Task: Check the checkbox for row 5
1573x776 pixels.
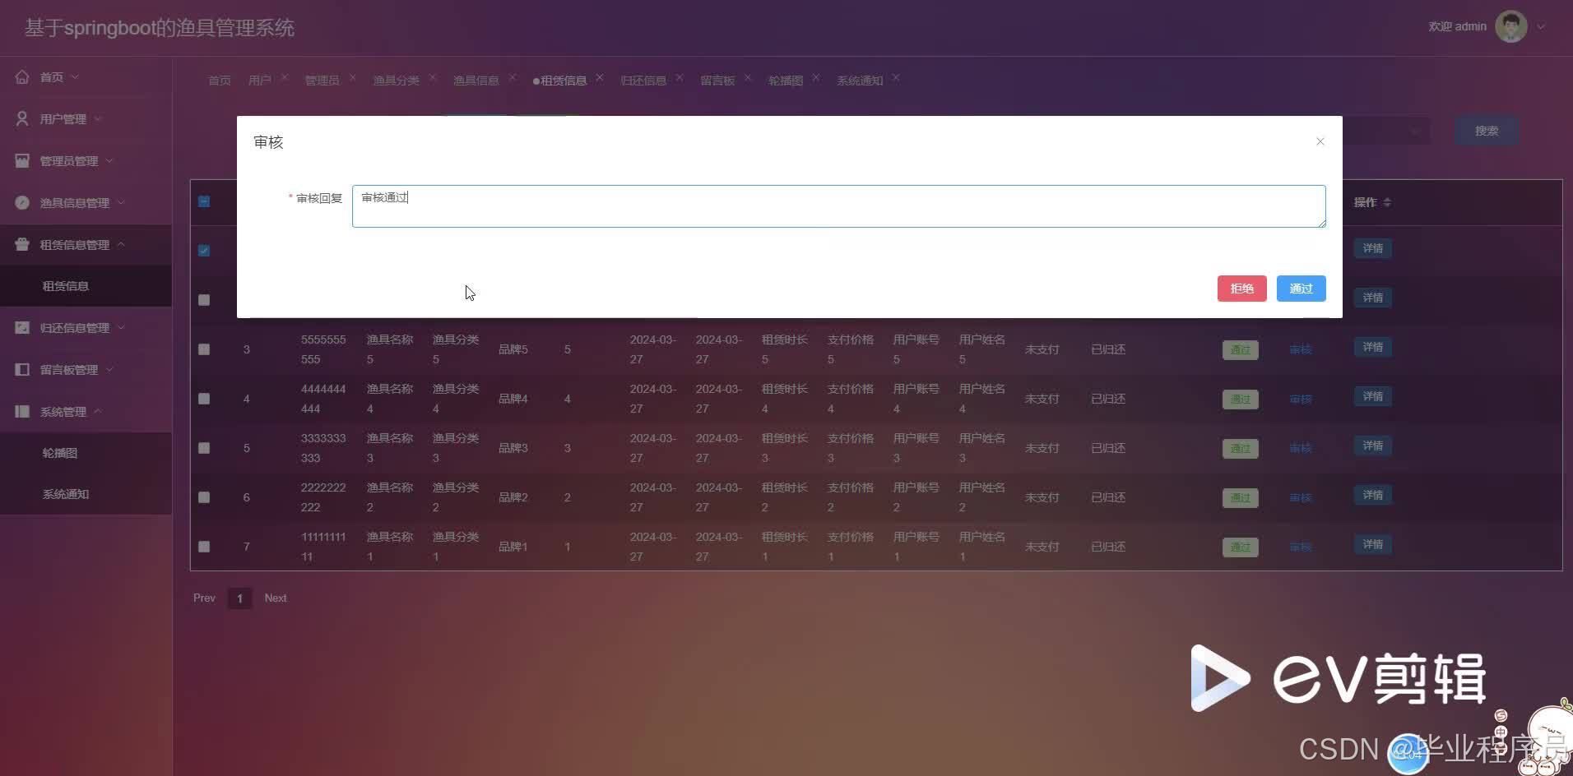Action: pos(204,448)
